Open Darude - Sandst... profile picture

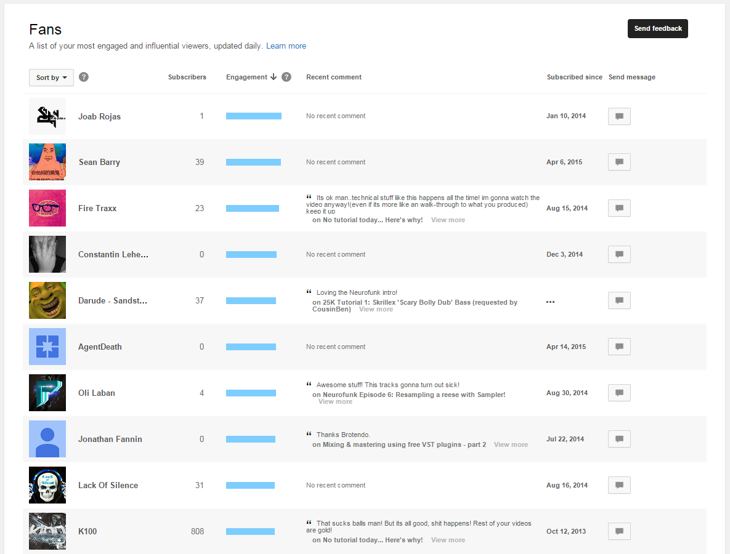[47, 300]
